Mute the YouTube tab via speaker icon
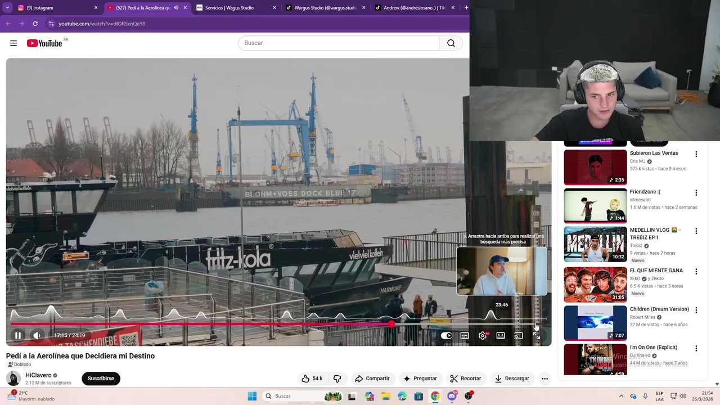This screenshot has width=720, height=405. (176, 8)
